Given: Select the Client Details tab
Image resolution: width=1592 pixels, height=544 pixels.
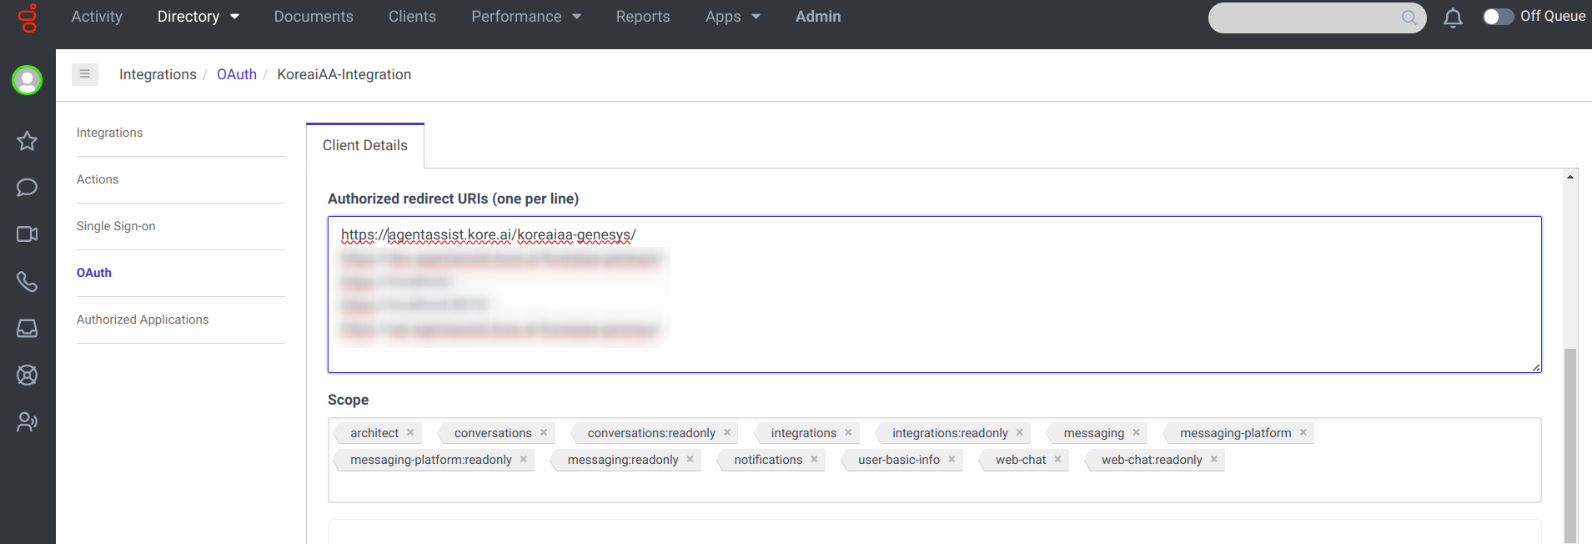Looking at the screenshot, I should pyautogui.click(x=365, y=145).
